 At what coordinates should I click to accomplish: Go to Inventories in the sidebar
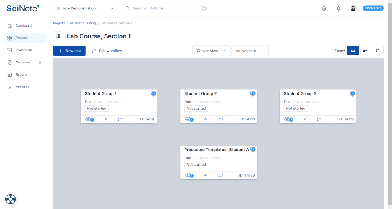24,50
